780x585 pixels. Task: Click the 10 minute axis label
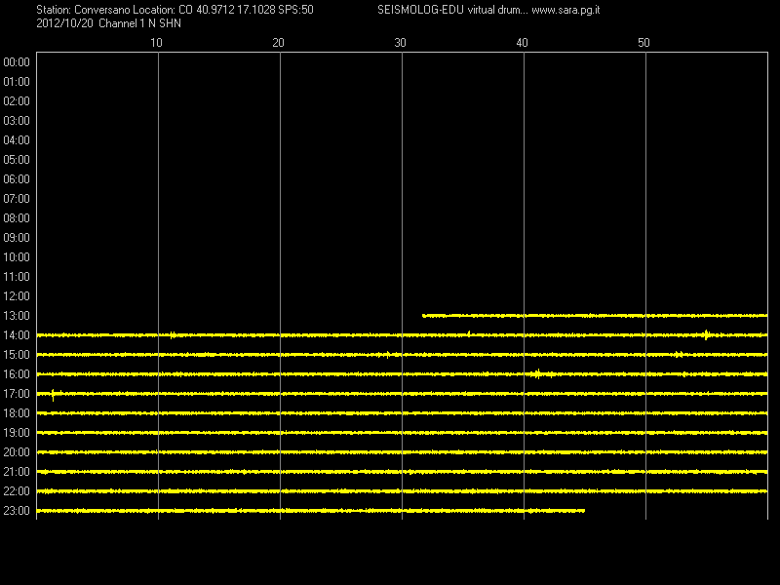[x=156, y=43]
